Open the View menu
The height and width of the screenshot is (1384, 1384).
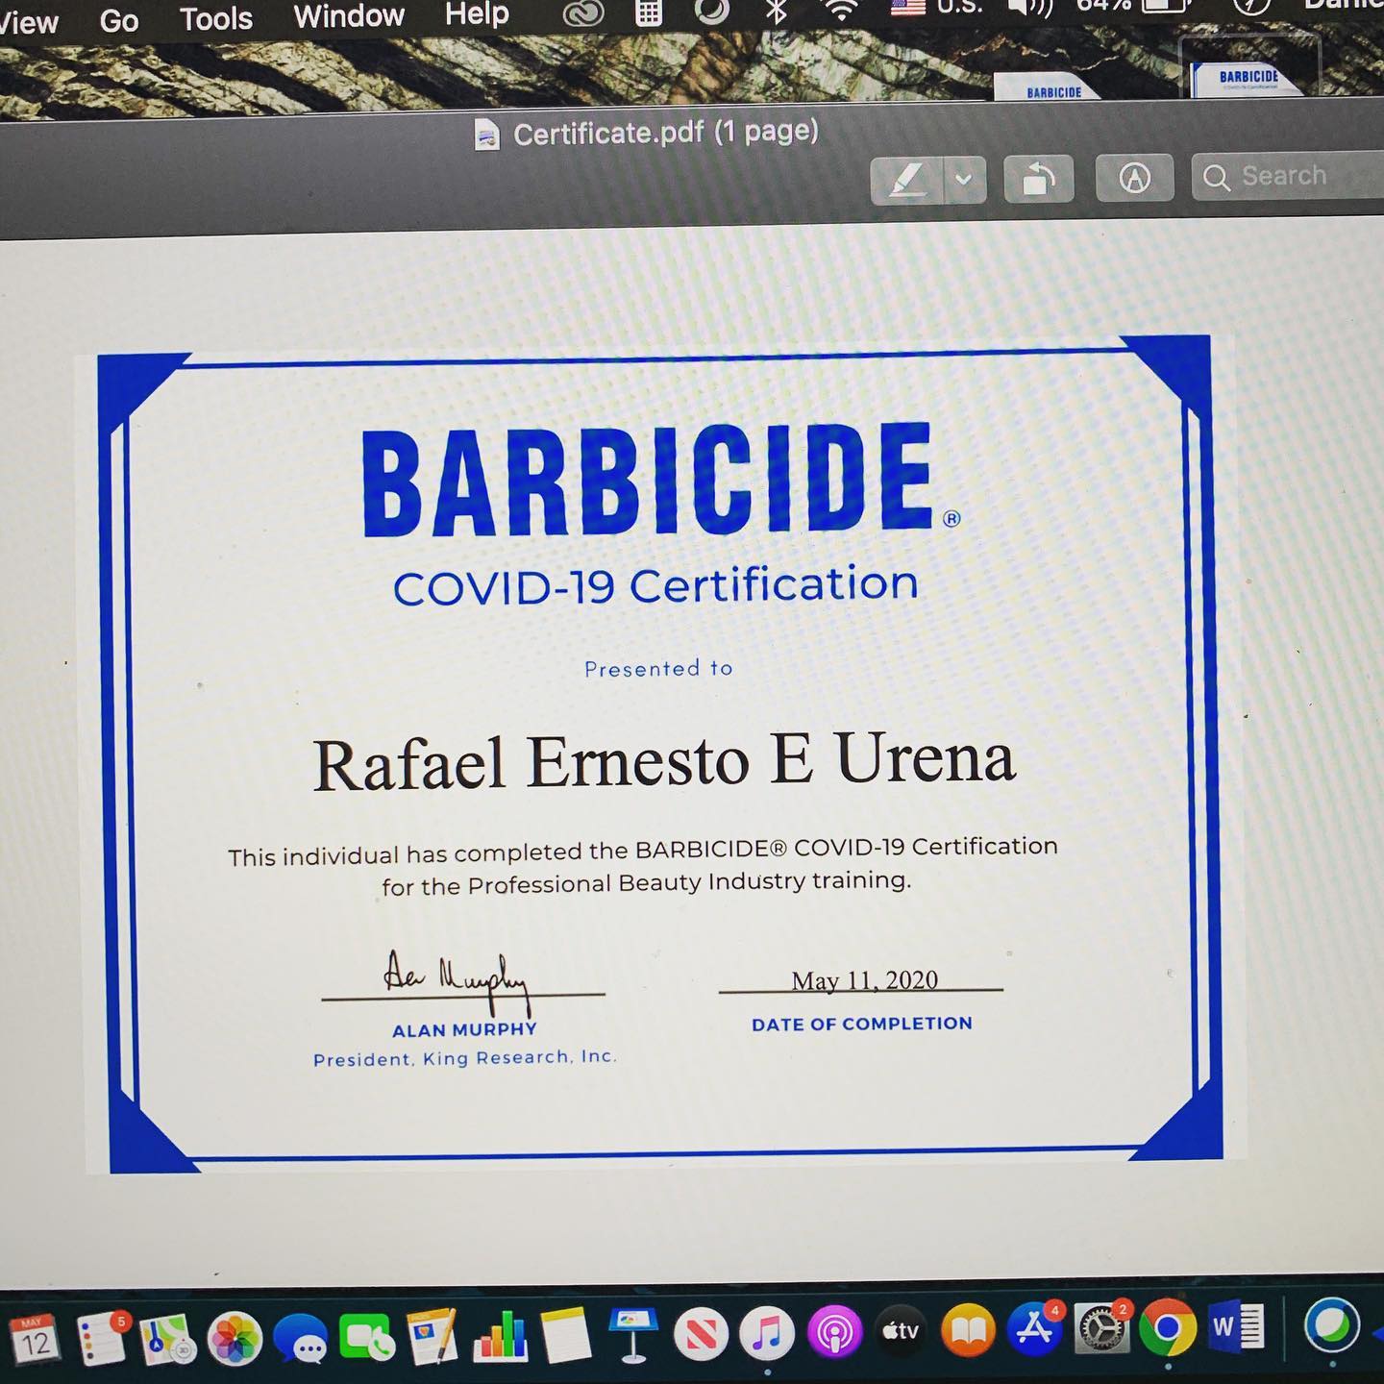[x=29, y=21]
